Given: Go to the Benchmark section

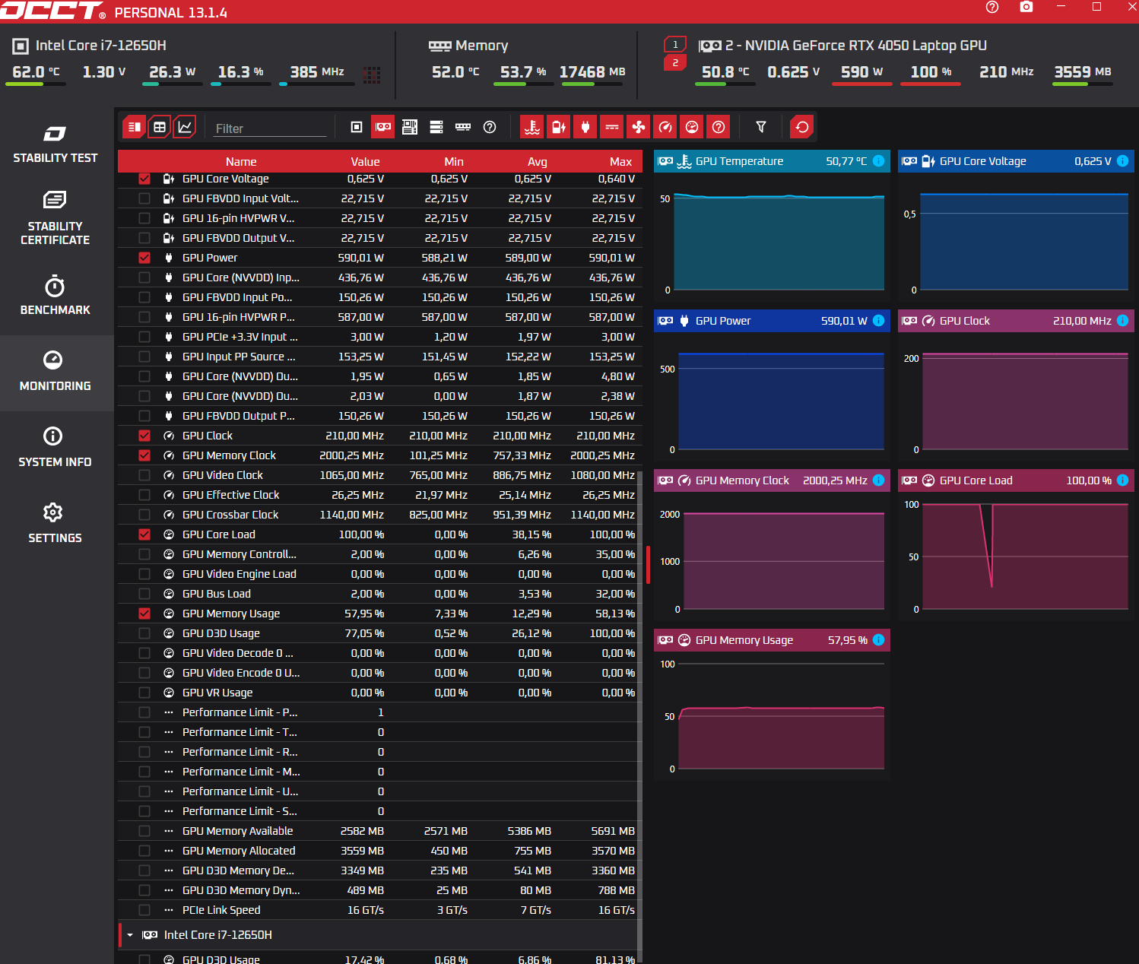Looking at the screenshot, I should [x=56, y=296].
